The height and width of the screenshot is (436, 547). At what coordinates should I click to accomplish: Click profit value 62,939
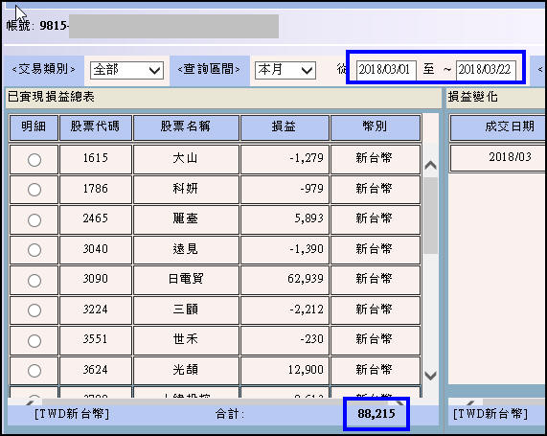tap(306, 280)
